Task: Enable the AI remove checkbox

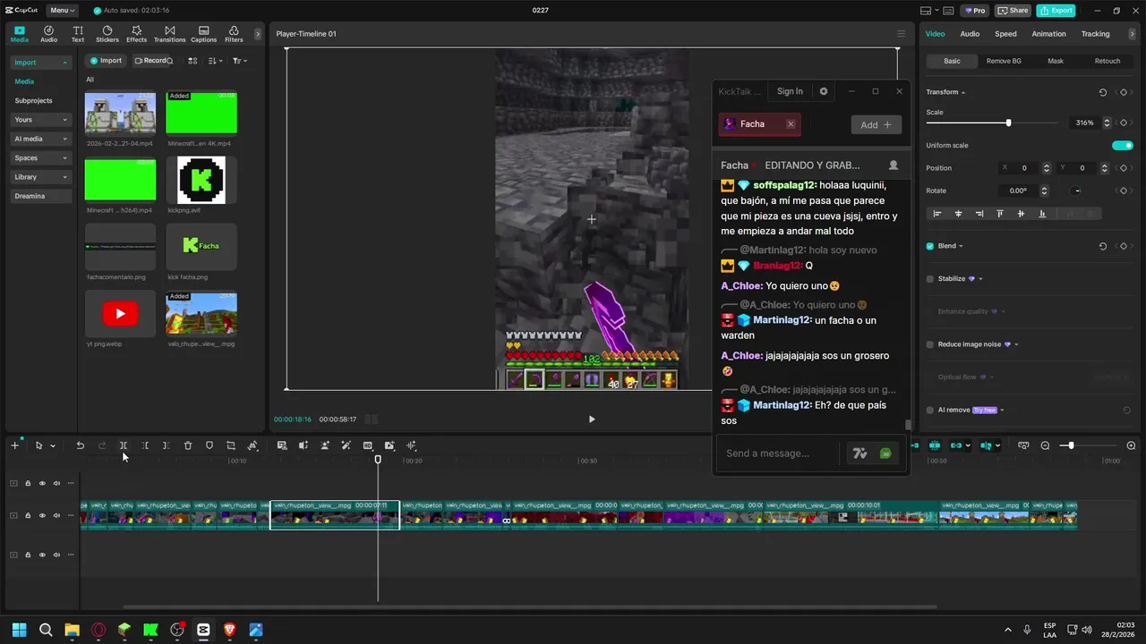Action: (x=929, y=410)
